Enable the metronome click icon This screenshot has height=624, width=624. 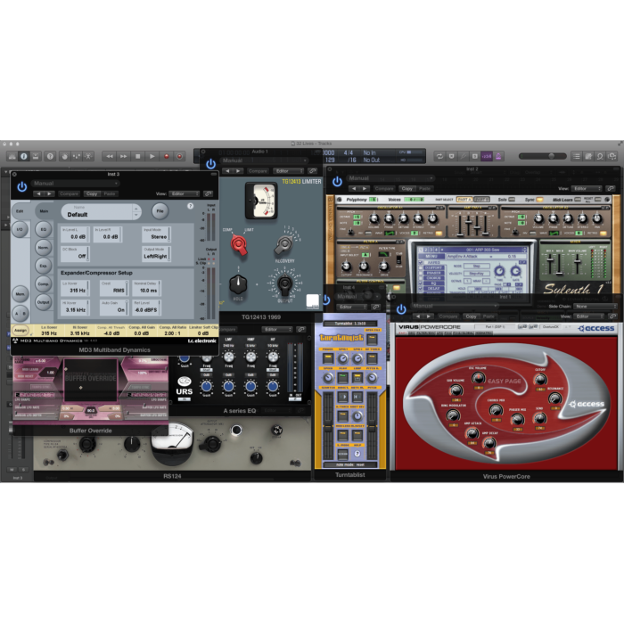(x=497, y=156)
